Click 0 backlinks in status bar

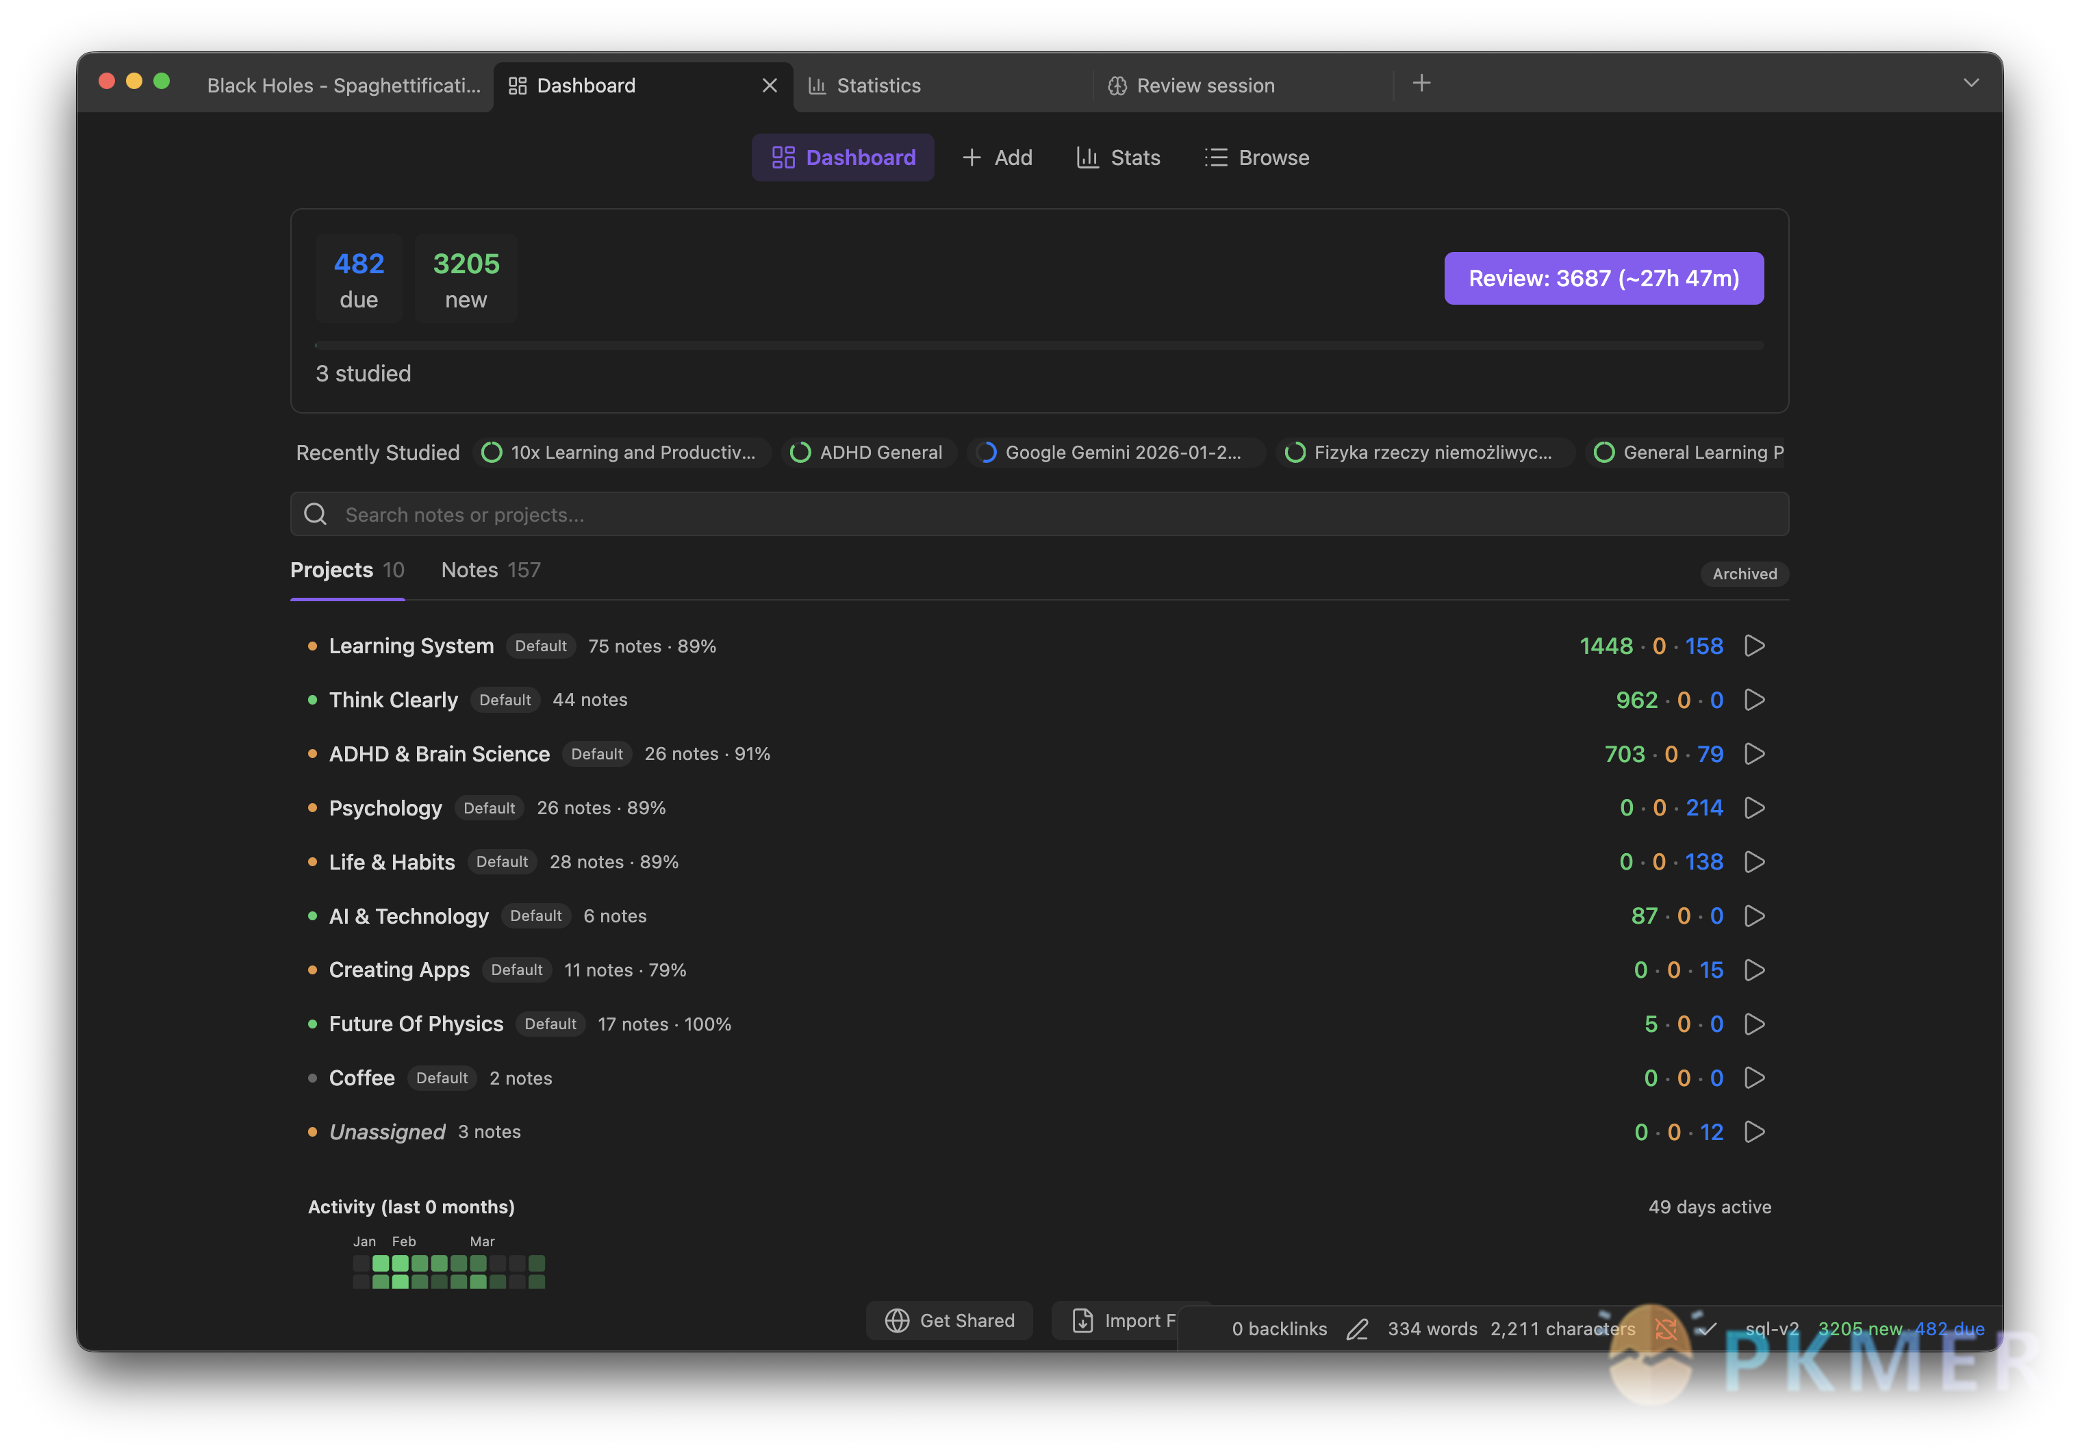click(1279, 1329)
